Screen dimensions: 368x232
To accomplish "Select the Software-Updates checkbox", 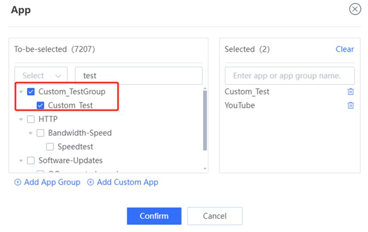I will 31,160.
